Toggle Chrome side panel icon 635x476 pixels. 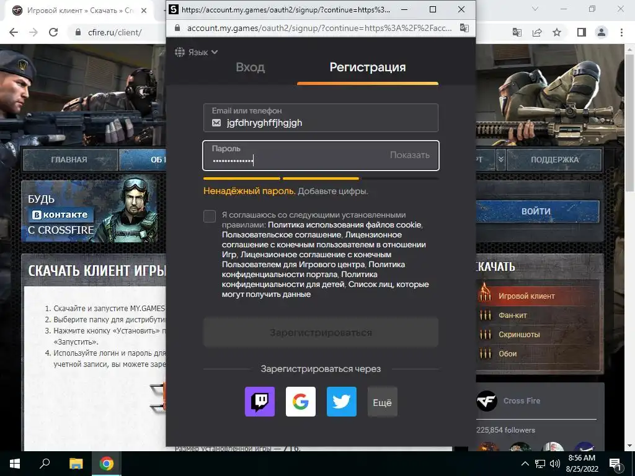[582, 32]
